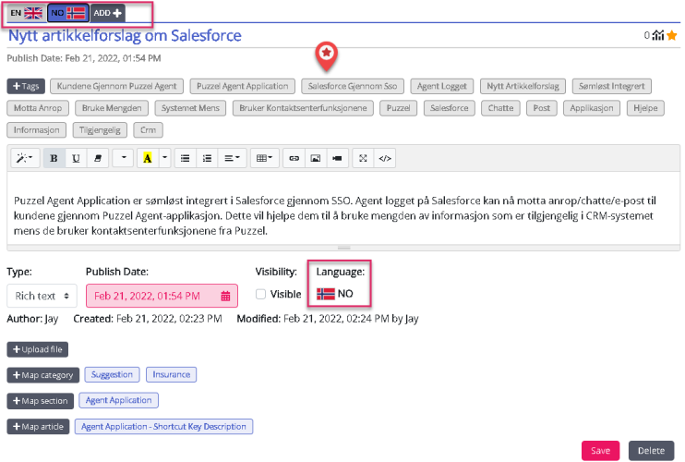The width and height of the screenshot is (685, 462).
Task: Toggle bold formatting
Action: tap(54, 158)
